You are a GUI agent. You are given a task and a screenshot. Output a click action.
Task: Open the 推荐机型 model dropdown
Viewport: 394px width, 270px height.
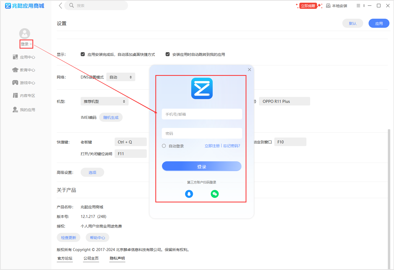coord(104,101)
